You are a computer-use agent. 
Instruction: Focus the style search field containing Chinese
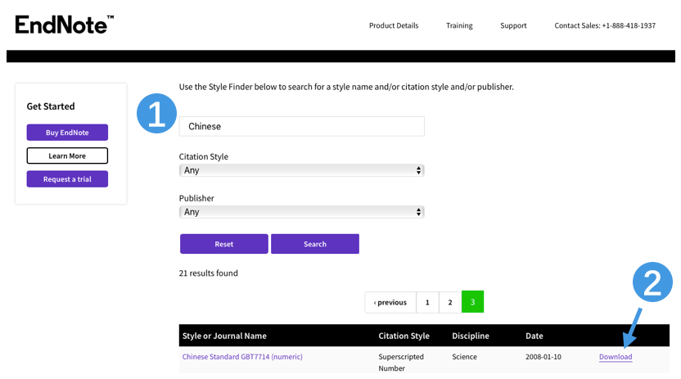tap(301, 126)
